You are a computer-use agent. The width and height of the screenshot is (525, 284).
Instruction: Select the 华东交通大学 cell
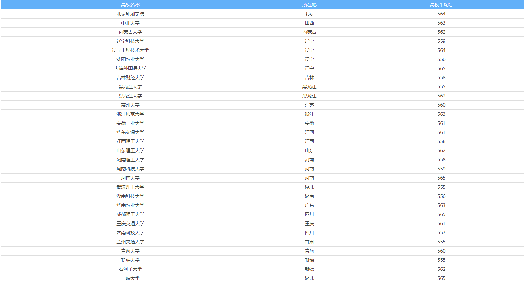(x=130, y=132)
